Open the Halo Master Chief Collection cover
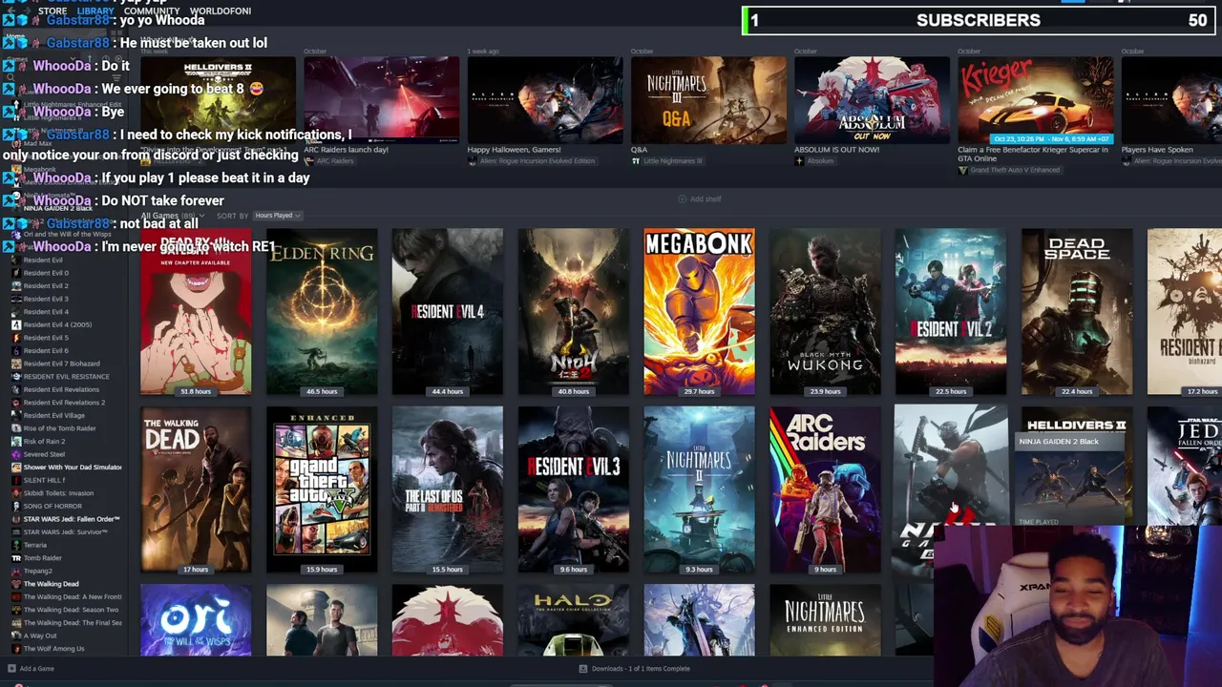The image size is (1222, 687). coord(573,621)
